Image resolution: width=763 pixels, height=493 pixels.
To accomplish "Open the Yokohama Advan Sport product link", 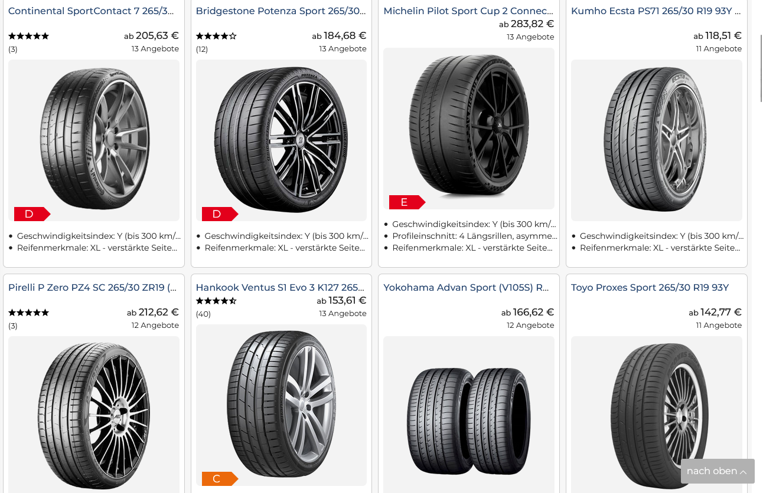I will tap(466, 288).
